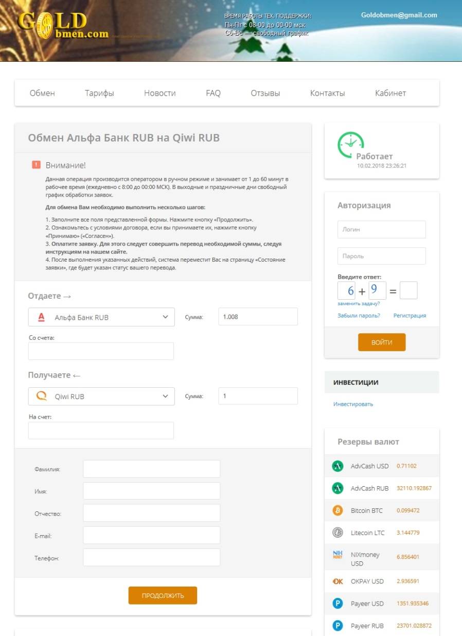Click the NIXmoney USD icon
The width and height of the screenshot is (462, 636).
[337, 555]
